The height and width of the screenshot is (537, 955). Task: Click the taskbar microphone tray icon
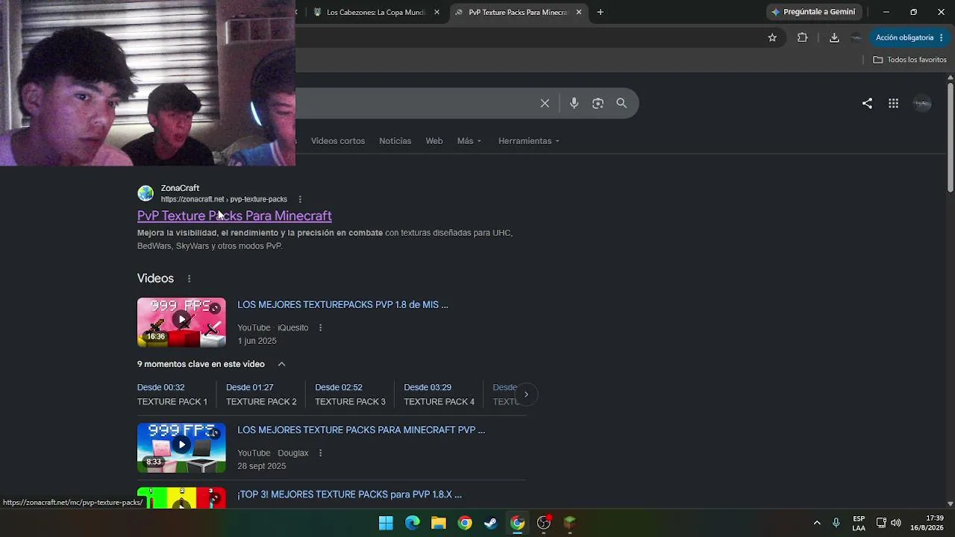[836, 523]
